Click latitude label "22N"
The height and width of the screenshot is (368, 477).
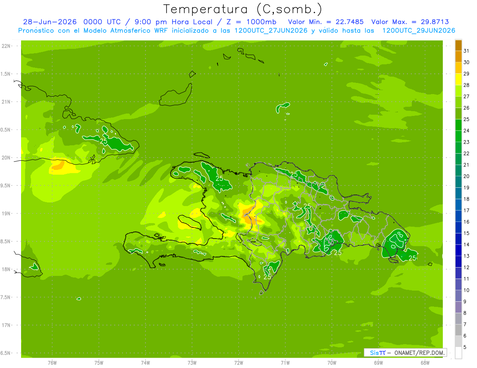pyautogui.click(x=7, y=46)
